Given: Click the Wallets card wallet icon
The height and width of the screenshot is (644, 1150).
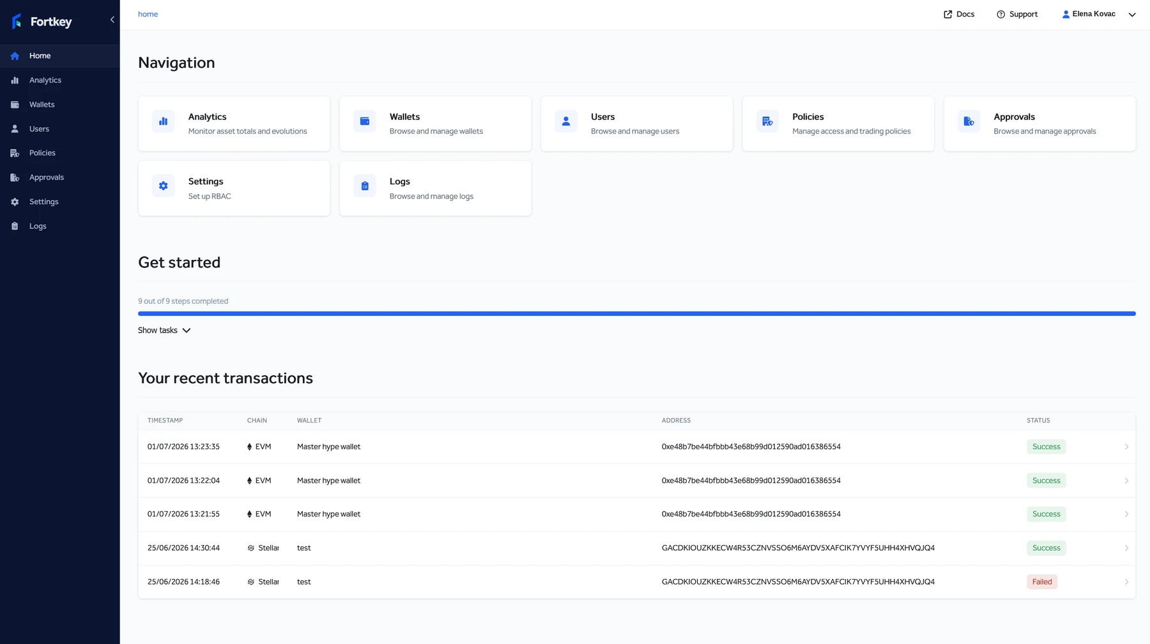Looking at the screenshot, I should [365, 121].
